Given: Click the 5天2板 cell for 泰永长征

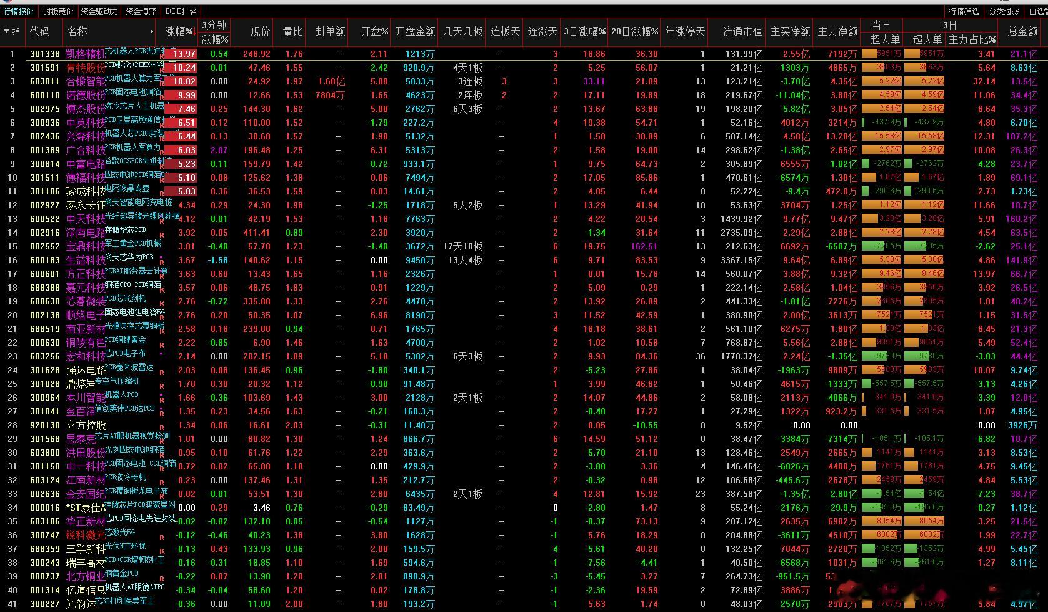Looking at the screenshot, I should pyautogui.click(x=468, y=206).
